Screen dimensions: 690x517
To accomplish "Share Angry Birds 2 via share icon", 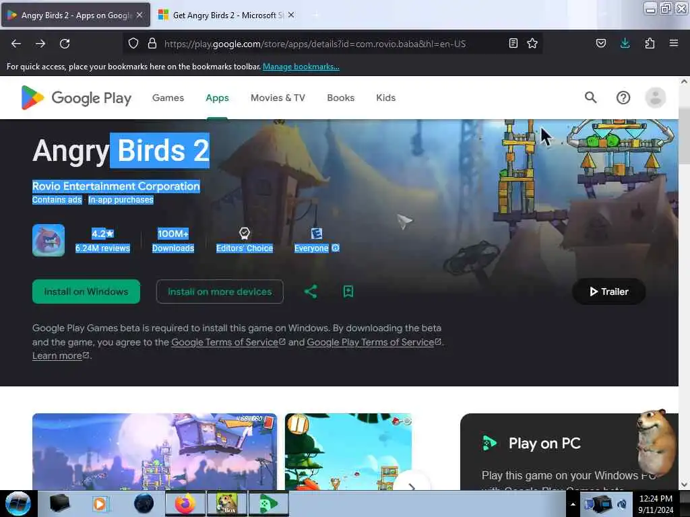I will [x=311, y=291].
